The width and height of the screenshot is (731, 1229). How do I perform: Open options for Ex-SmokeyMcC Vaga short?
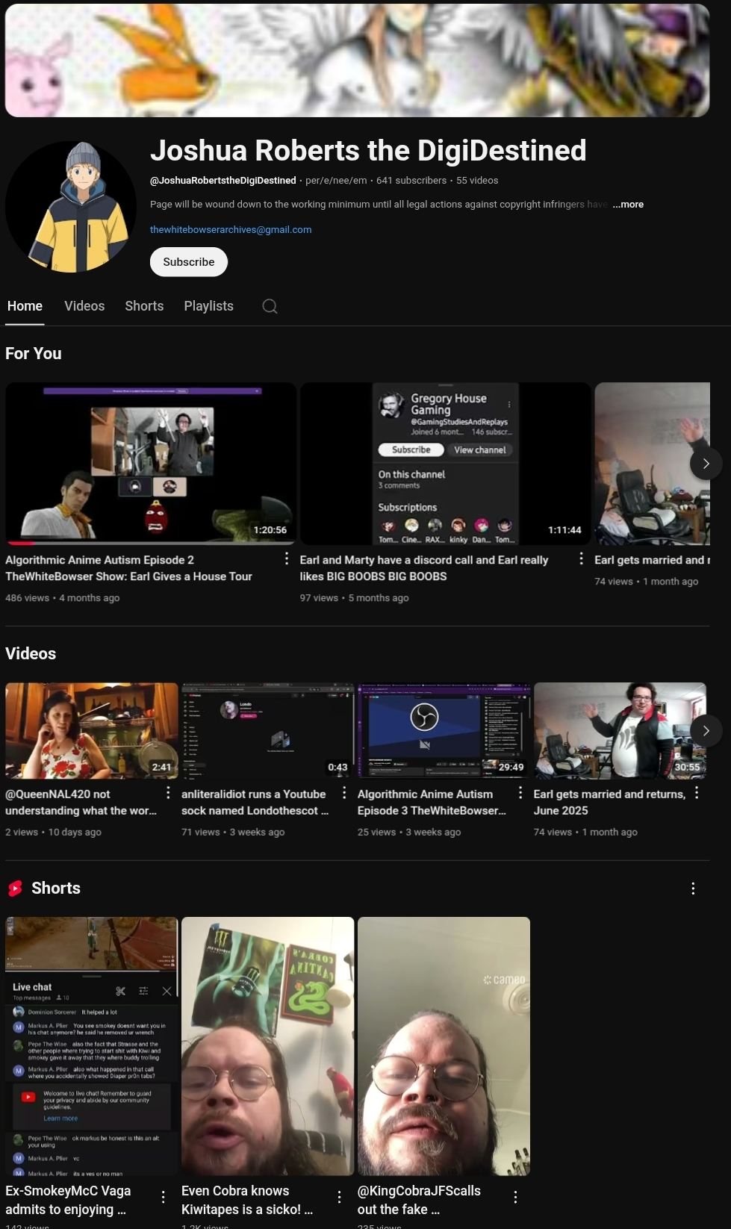pos(164,1197)
